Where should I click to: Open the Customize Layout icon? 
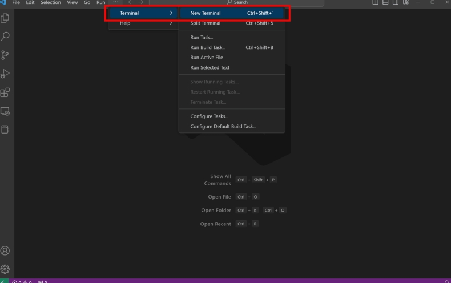407,3
